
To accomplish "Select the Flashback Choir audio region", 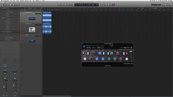I will [47, 17].
